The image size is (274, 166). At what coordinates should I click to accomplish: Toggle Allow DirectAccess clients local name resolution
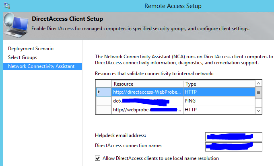[x=98, y=158]
